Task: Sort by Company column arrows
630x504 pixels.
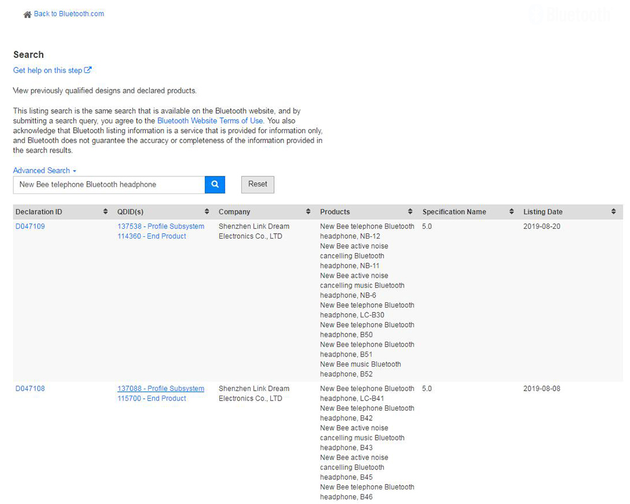Action: pos(308,212)
